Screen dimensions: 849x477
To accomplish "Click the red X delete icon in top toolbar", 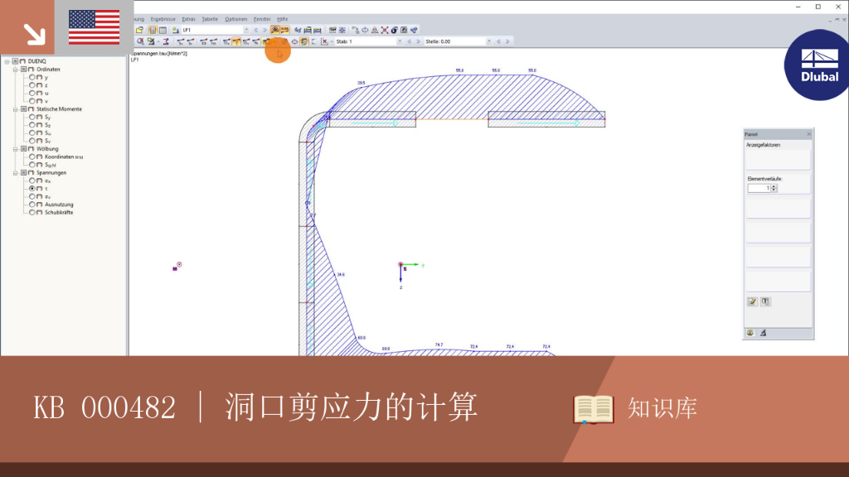I will click(x=385, y=31).
